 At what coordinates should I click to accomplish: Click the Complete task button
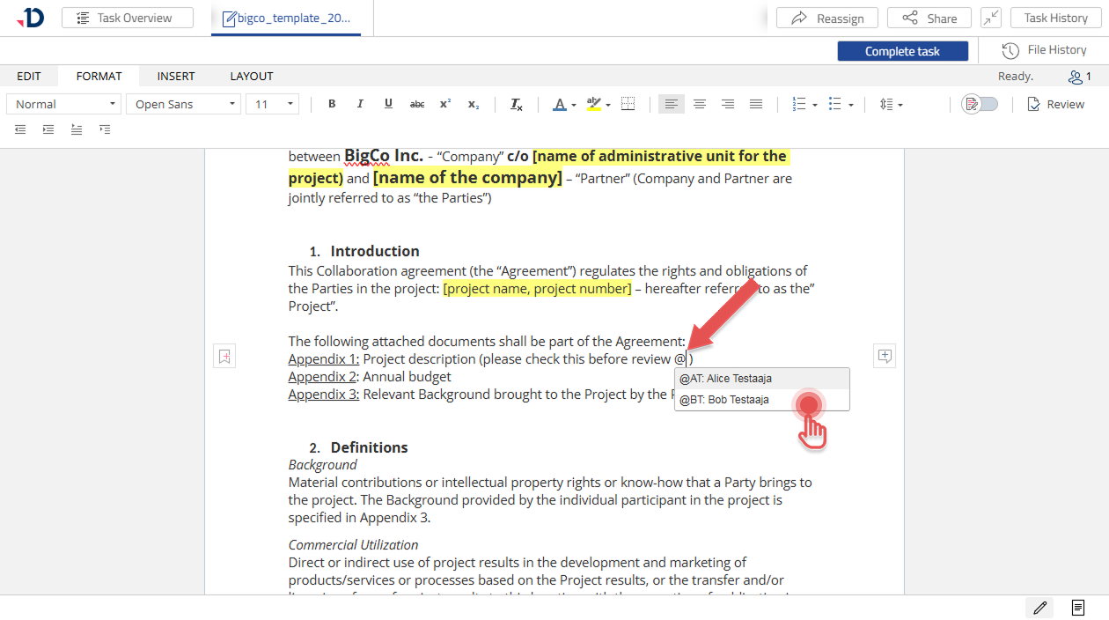902,51
